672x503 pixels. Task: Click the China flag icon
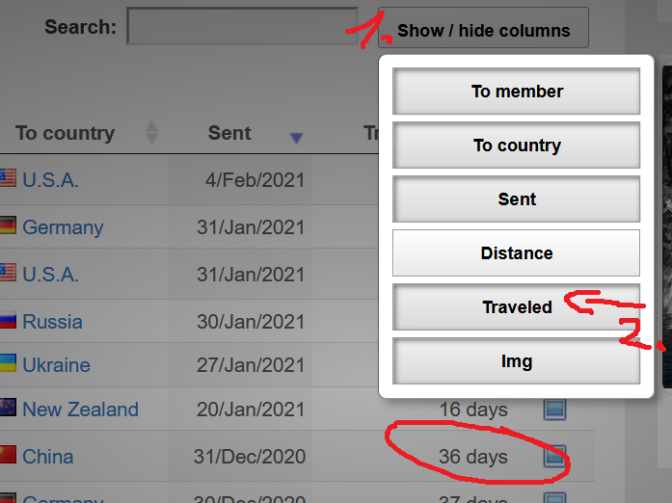click(x=8, y=456)
